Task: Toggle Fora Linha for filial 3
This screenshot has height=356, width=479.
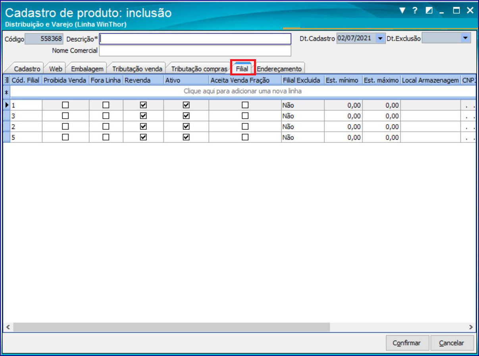Action: pos(106,116)
